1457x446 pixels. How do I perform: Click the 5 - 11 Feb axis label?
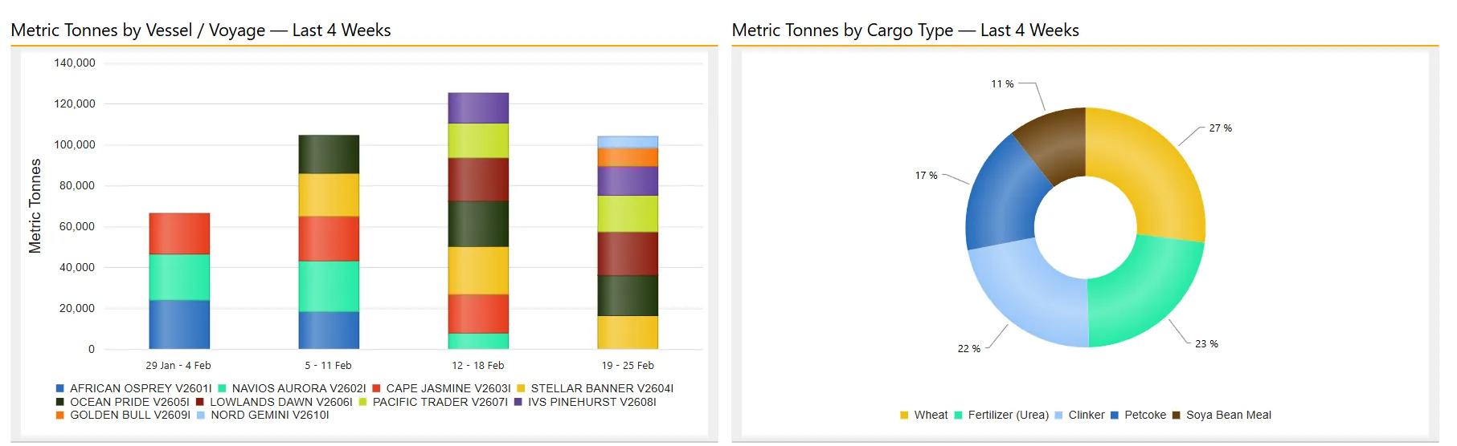328,366
